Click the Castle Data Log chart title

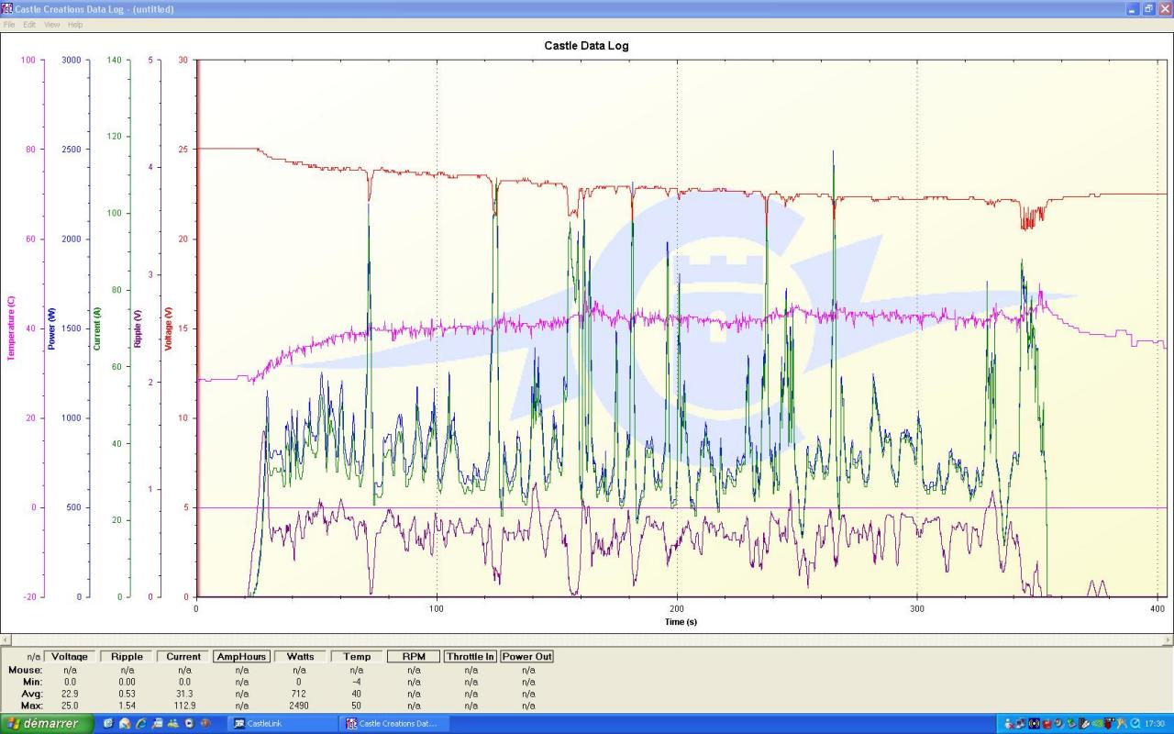click(586, 46)
